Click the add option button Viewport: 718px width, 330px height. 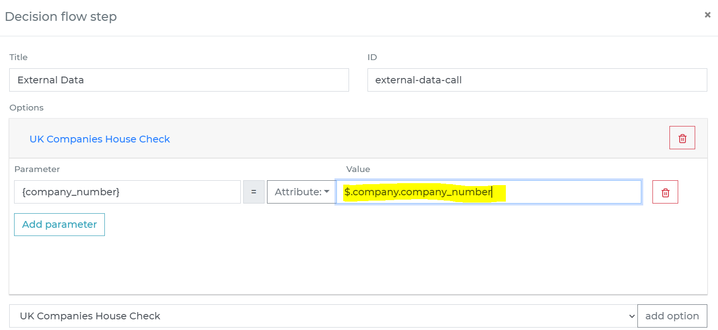tap(672, 316)
